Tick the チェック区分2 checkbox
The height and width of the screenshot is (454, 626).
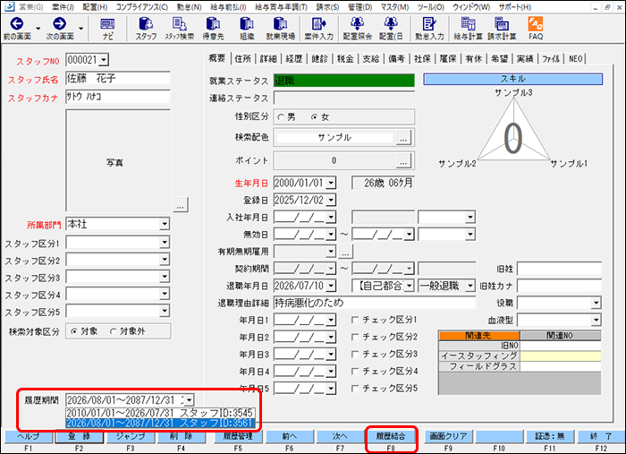coord(354,337)
